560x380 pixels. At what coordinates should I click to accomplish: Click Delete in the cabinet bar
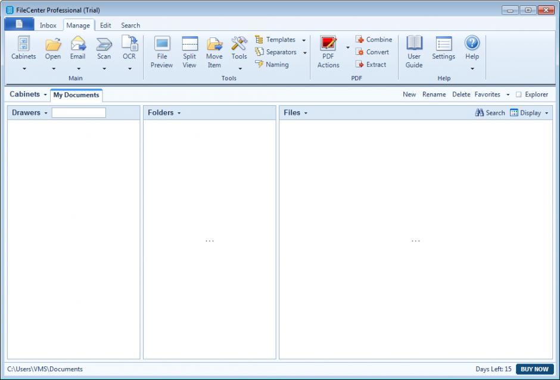461,95
